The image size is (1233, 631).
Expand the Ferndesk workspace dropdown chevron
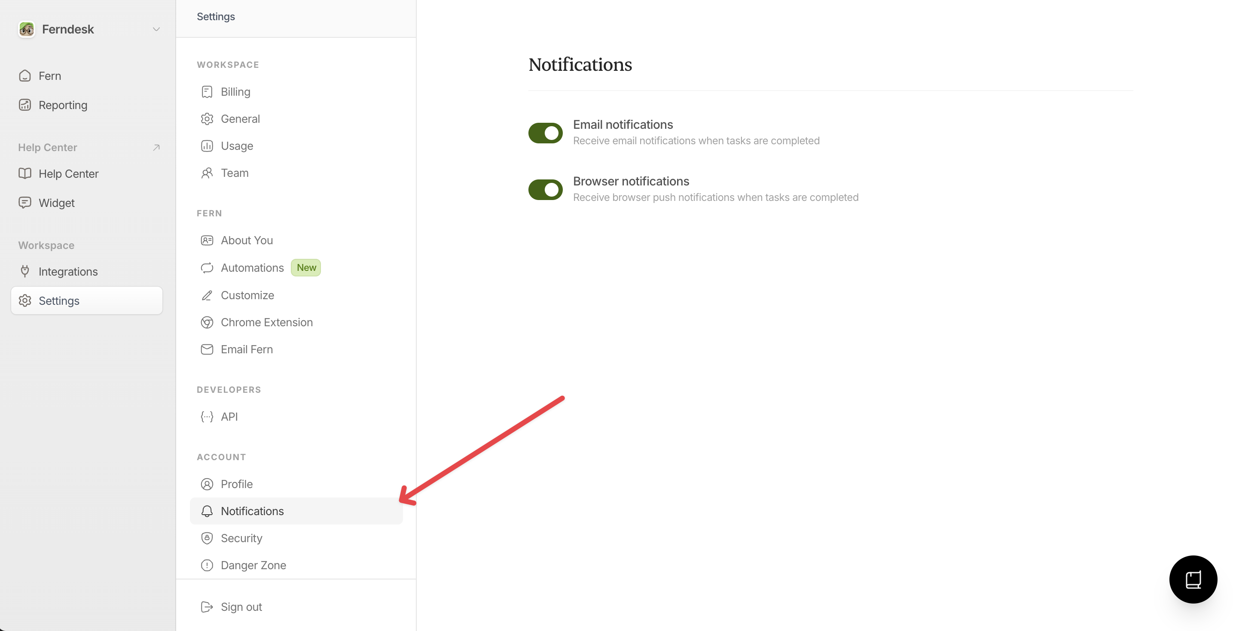(x=156, y=29)
